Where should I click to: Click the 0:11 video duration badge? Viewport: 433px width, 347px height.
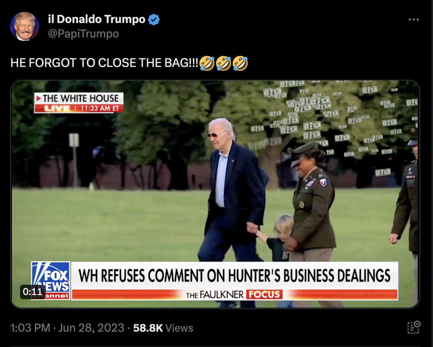[32, 292]
